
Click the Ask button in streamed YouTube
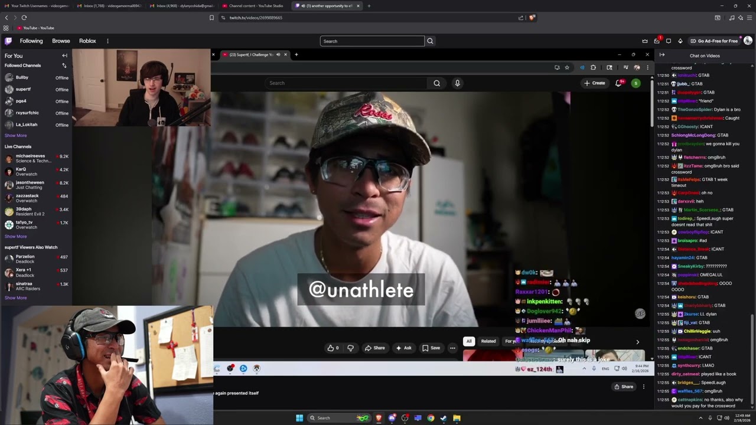point(403,348)
